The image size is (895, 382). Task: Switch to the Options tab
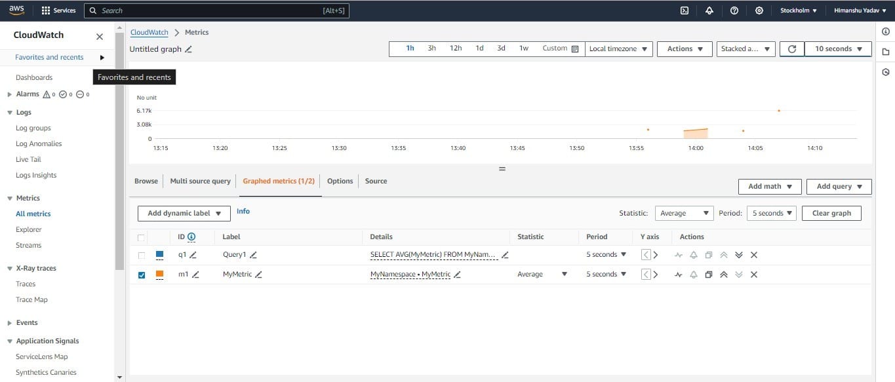pyautogui.click(x=340, y=181)
